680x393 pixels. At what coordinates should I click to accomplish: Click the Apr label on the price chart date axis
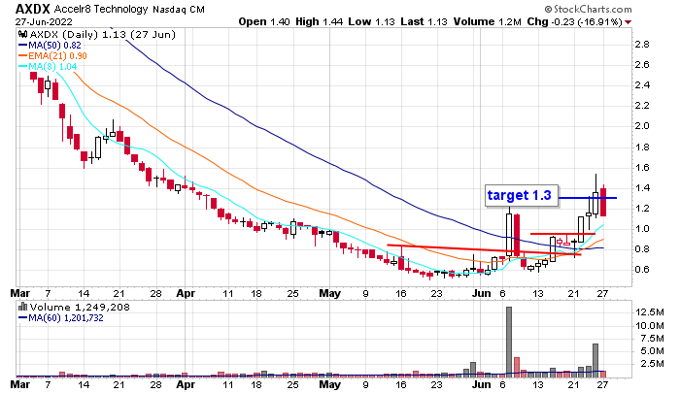tap(186, 293)
